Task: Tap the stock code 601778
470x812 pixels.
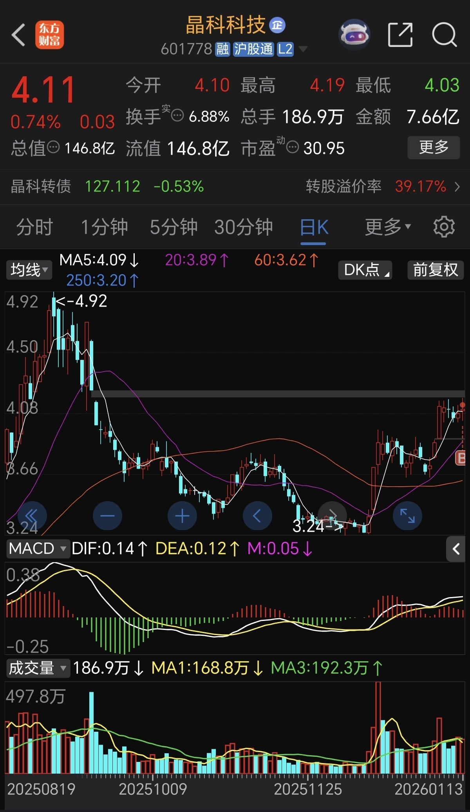Action: [x=186, y=49]
